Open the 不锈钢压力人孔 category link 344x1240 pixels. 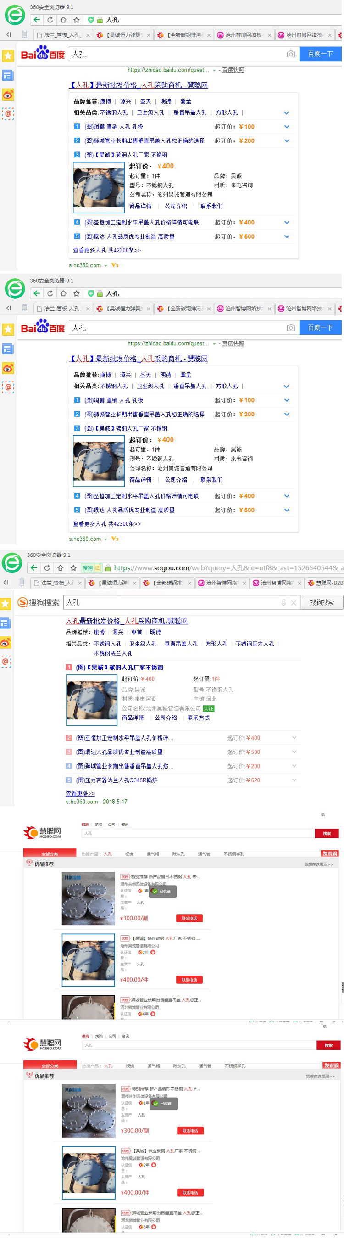point(255,644)
